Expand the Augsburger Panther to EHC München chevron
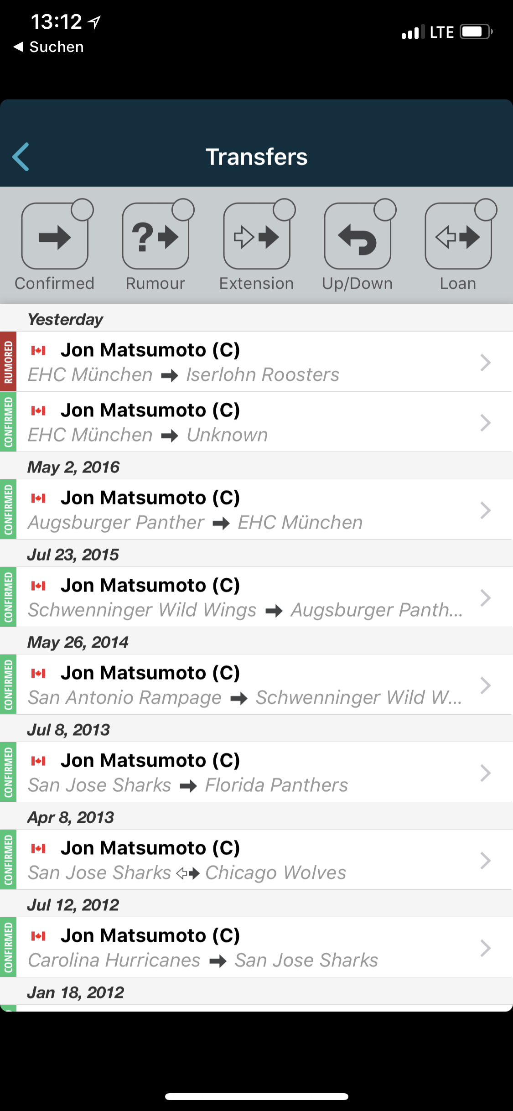This screenshot has width=513, height=1111. 485,510
